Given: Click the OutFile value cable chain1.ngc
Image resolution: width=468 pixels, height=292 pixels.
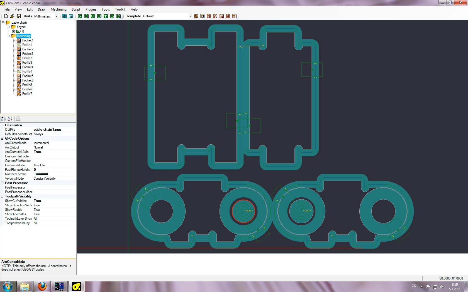Looking at the screenshot, I should coord(47,130).
